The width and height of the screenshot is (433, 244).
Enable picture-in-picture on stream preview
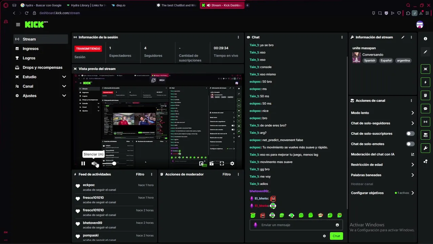point(201,164)
